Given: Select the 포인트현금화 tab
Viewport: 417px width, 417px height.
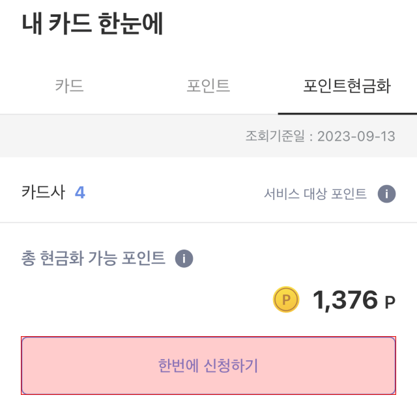Looking at the screenshot, I should pos(347,86).
